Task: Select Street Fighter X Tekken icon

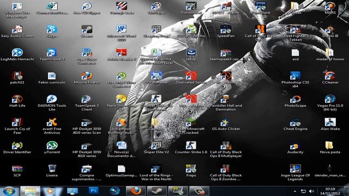Action: (295, 30)
